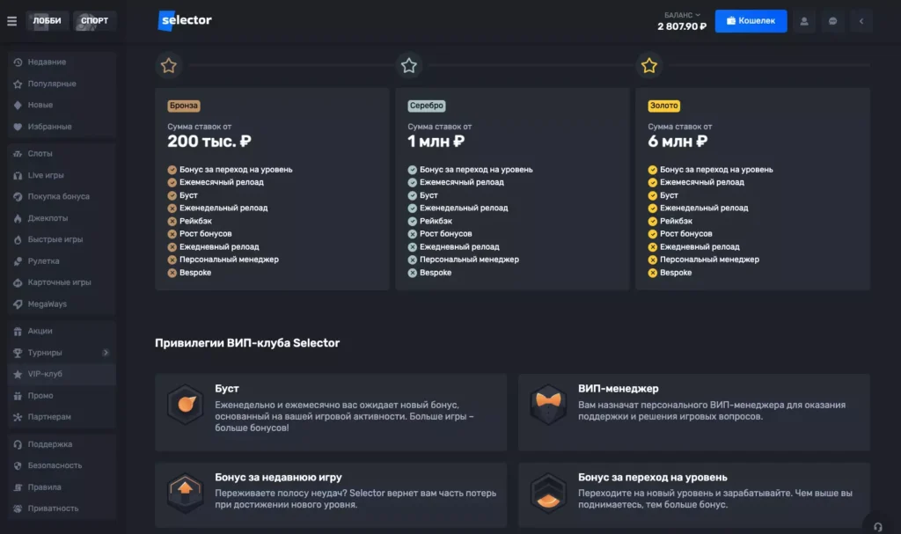This screenshot has height=534, width=901.
Task: Click the Selector logo
Action: [x=186, y=20]
